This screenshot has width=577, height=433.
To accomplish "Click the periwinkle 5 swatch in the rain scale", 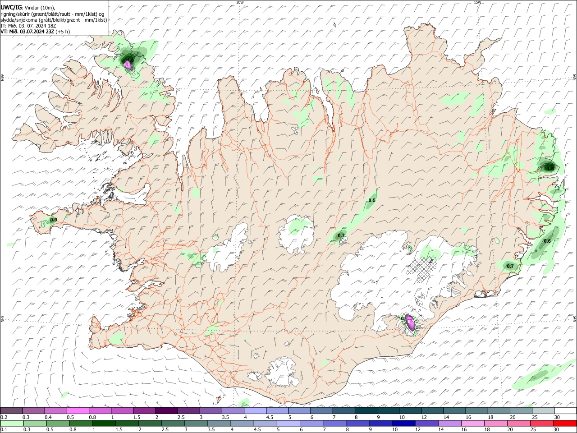I will tap(288, 424).
